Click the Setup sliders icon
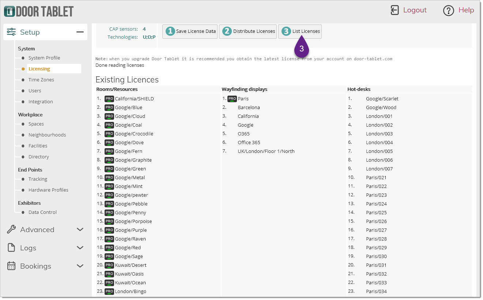The height and width of the screenshot is (300, 483). [11, 32]
